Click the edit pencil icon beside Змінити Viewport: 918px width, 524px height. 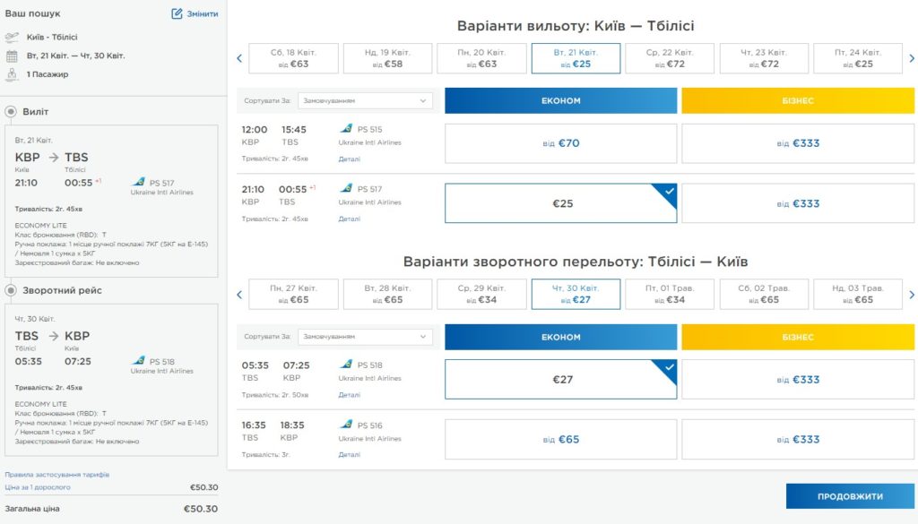(x=177, y=13)
